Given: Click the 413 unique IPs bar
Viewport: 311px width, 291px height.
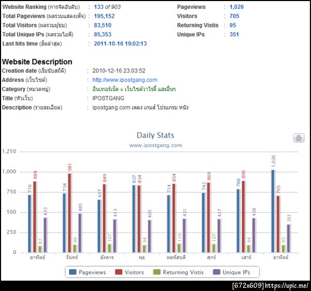Looking at the screenshot, I should coord(115,236).
